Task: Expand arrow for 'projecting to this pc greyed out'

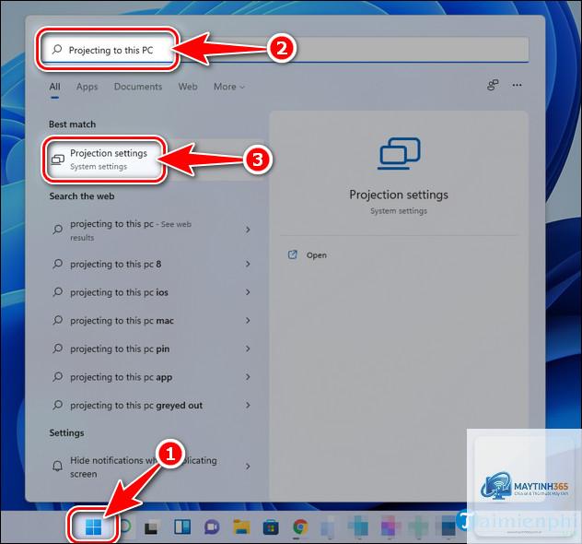Action: [x=248, y=405]
